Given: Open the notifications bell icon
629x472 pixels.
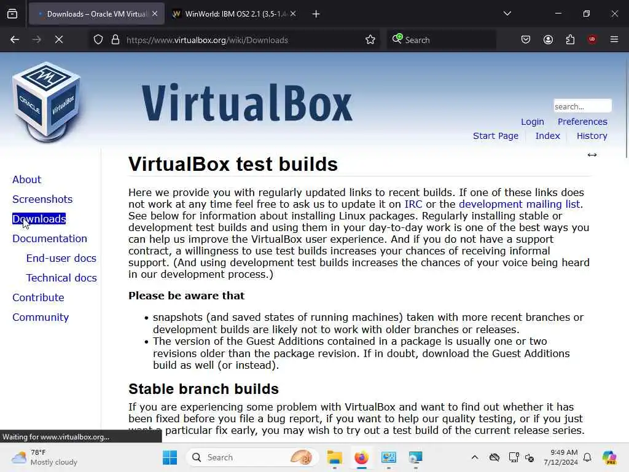Looking at the screenshot, I should pyautogui.click(x=587, y=457).
